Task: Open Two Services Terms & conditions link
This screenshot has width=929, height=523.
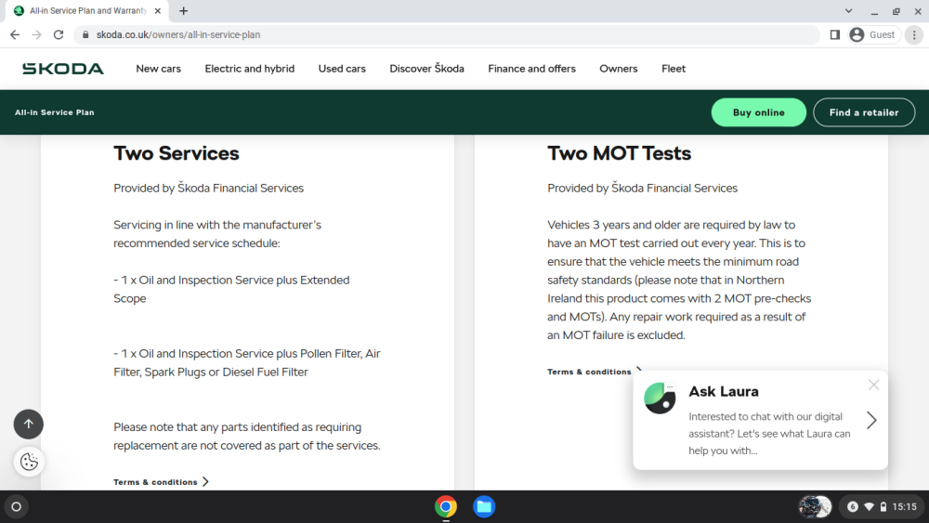Action: pyautogui.click(x=161, y=482)
